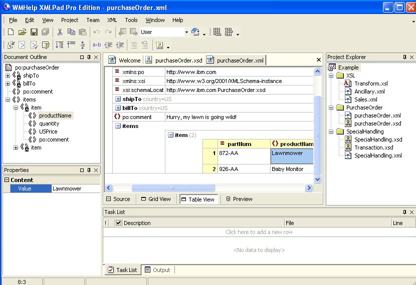This screenshot has height=285, width=416.
Task: Save the current document
Action: (34, 32)
